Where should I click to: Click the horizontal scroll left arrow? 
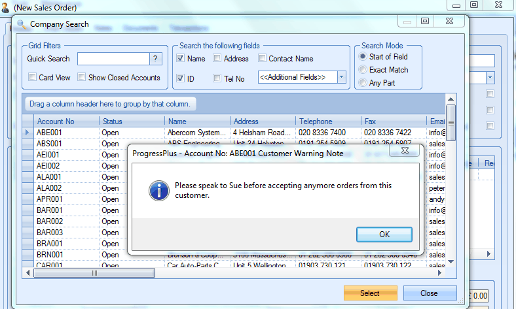[28, 273]
